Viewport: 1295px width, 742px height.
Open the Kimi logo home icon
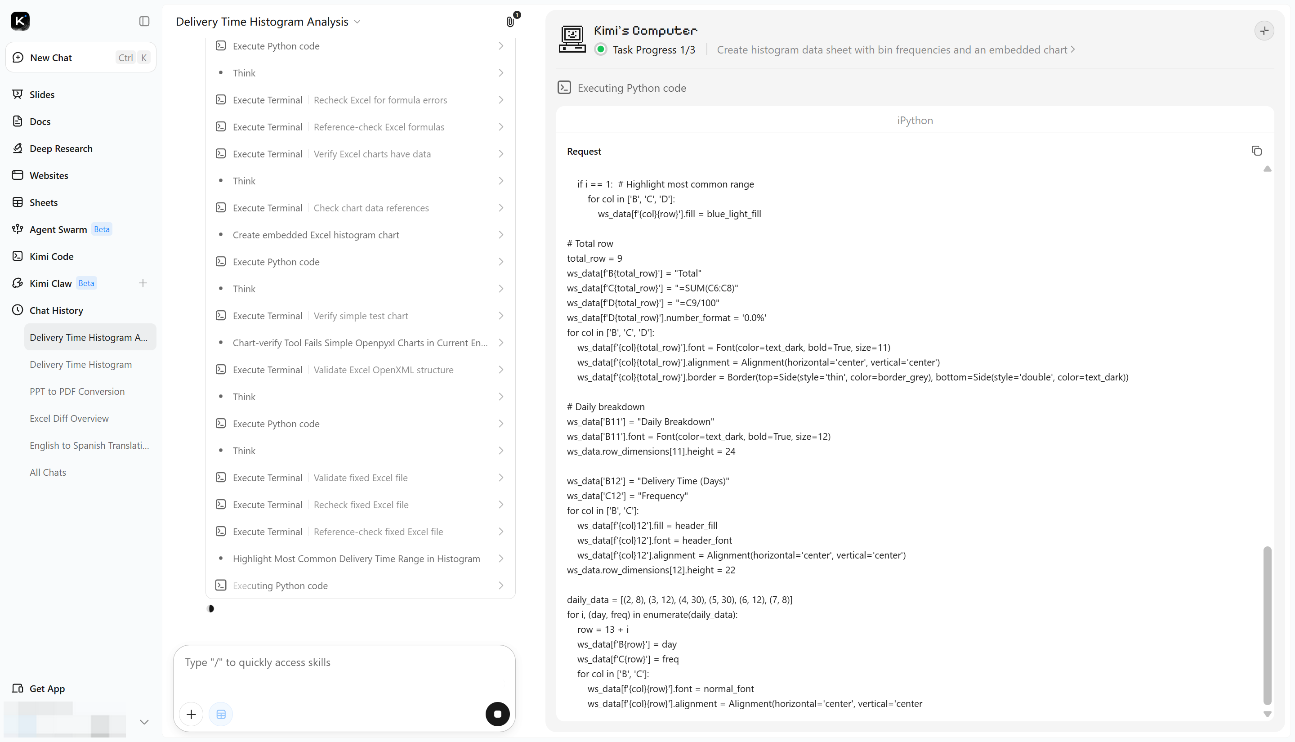click(x=20, y=21)
